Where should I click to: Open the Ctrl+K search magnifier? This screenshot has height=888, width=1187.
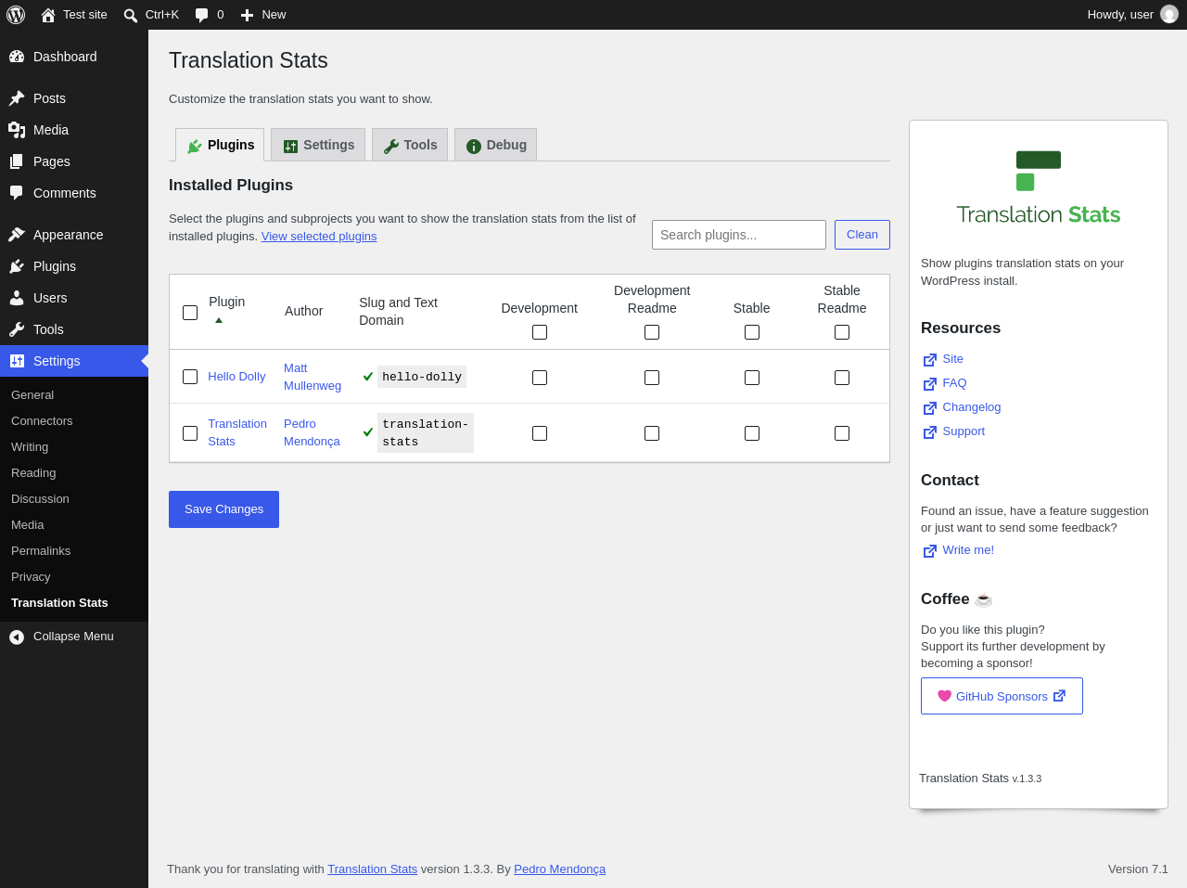click(x=131, y=15)
